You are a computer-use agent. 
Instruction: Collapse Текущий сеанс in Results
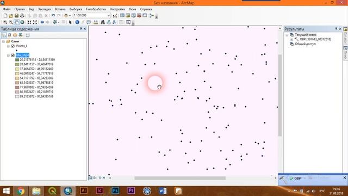287,35
